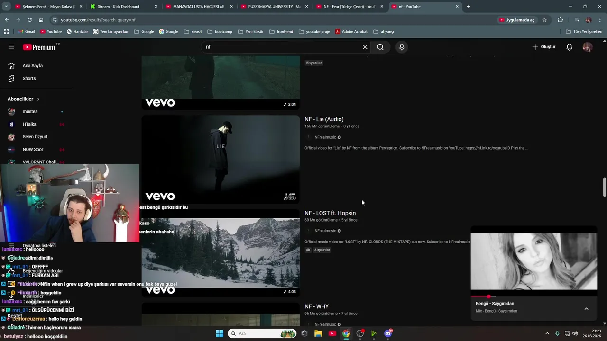Switch to Şebnem Ferah - Mayın Tarlası tab

click(x=49, y=7)
